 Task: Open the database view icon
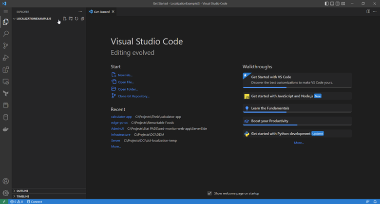pos(5,117)
